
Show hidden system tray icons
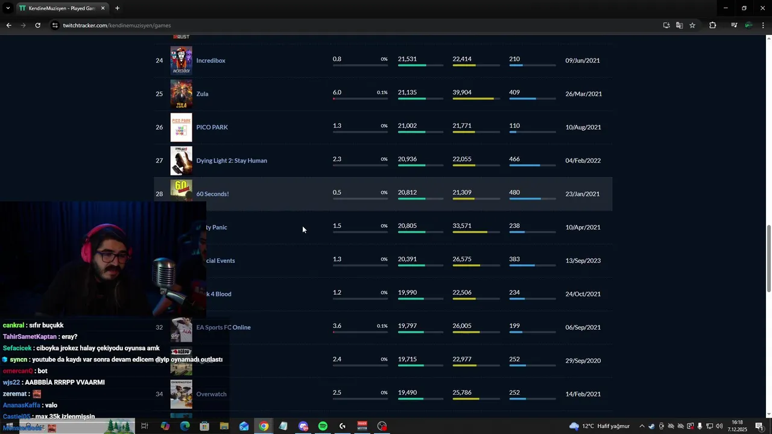click(x=642, y=426)
